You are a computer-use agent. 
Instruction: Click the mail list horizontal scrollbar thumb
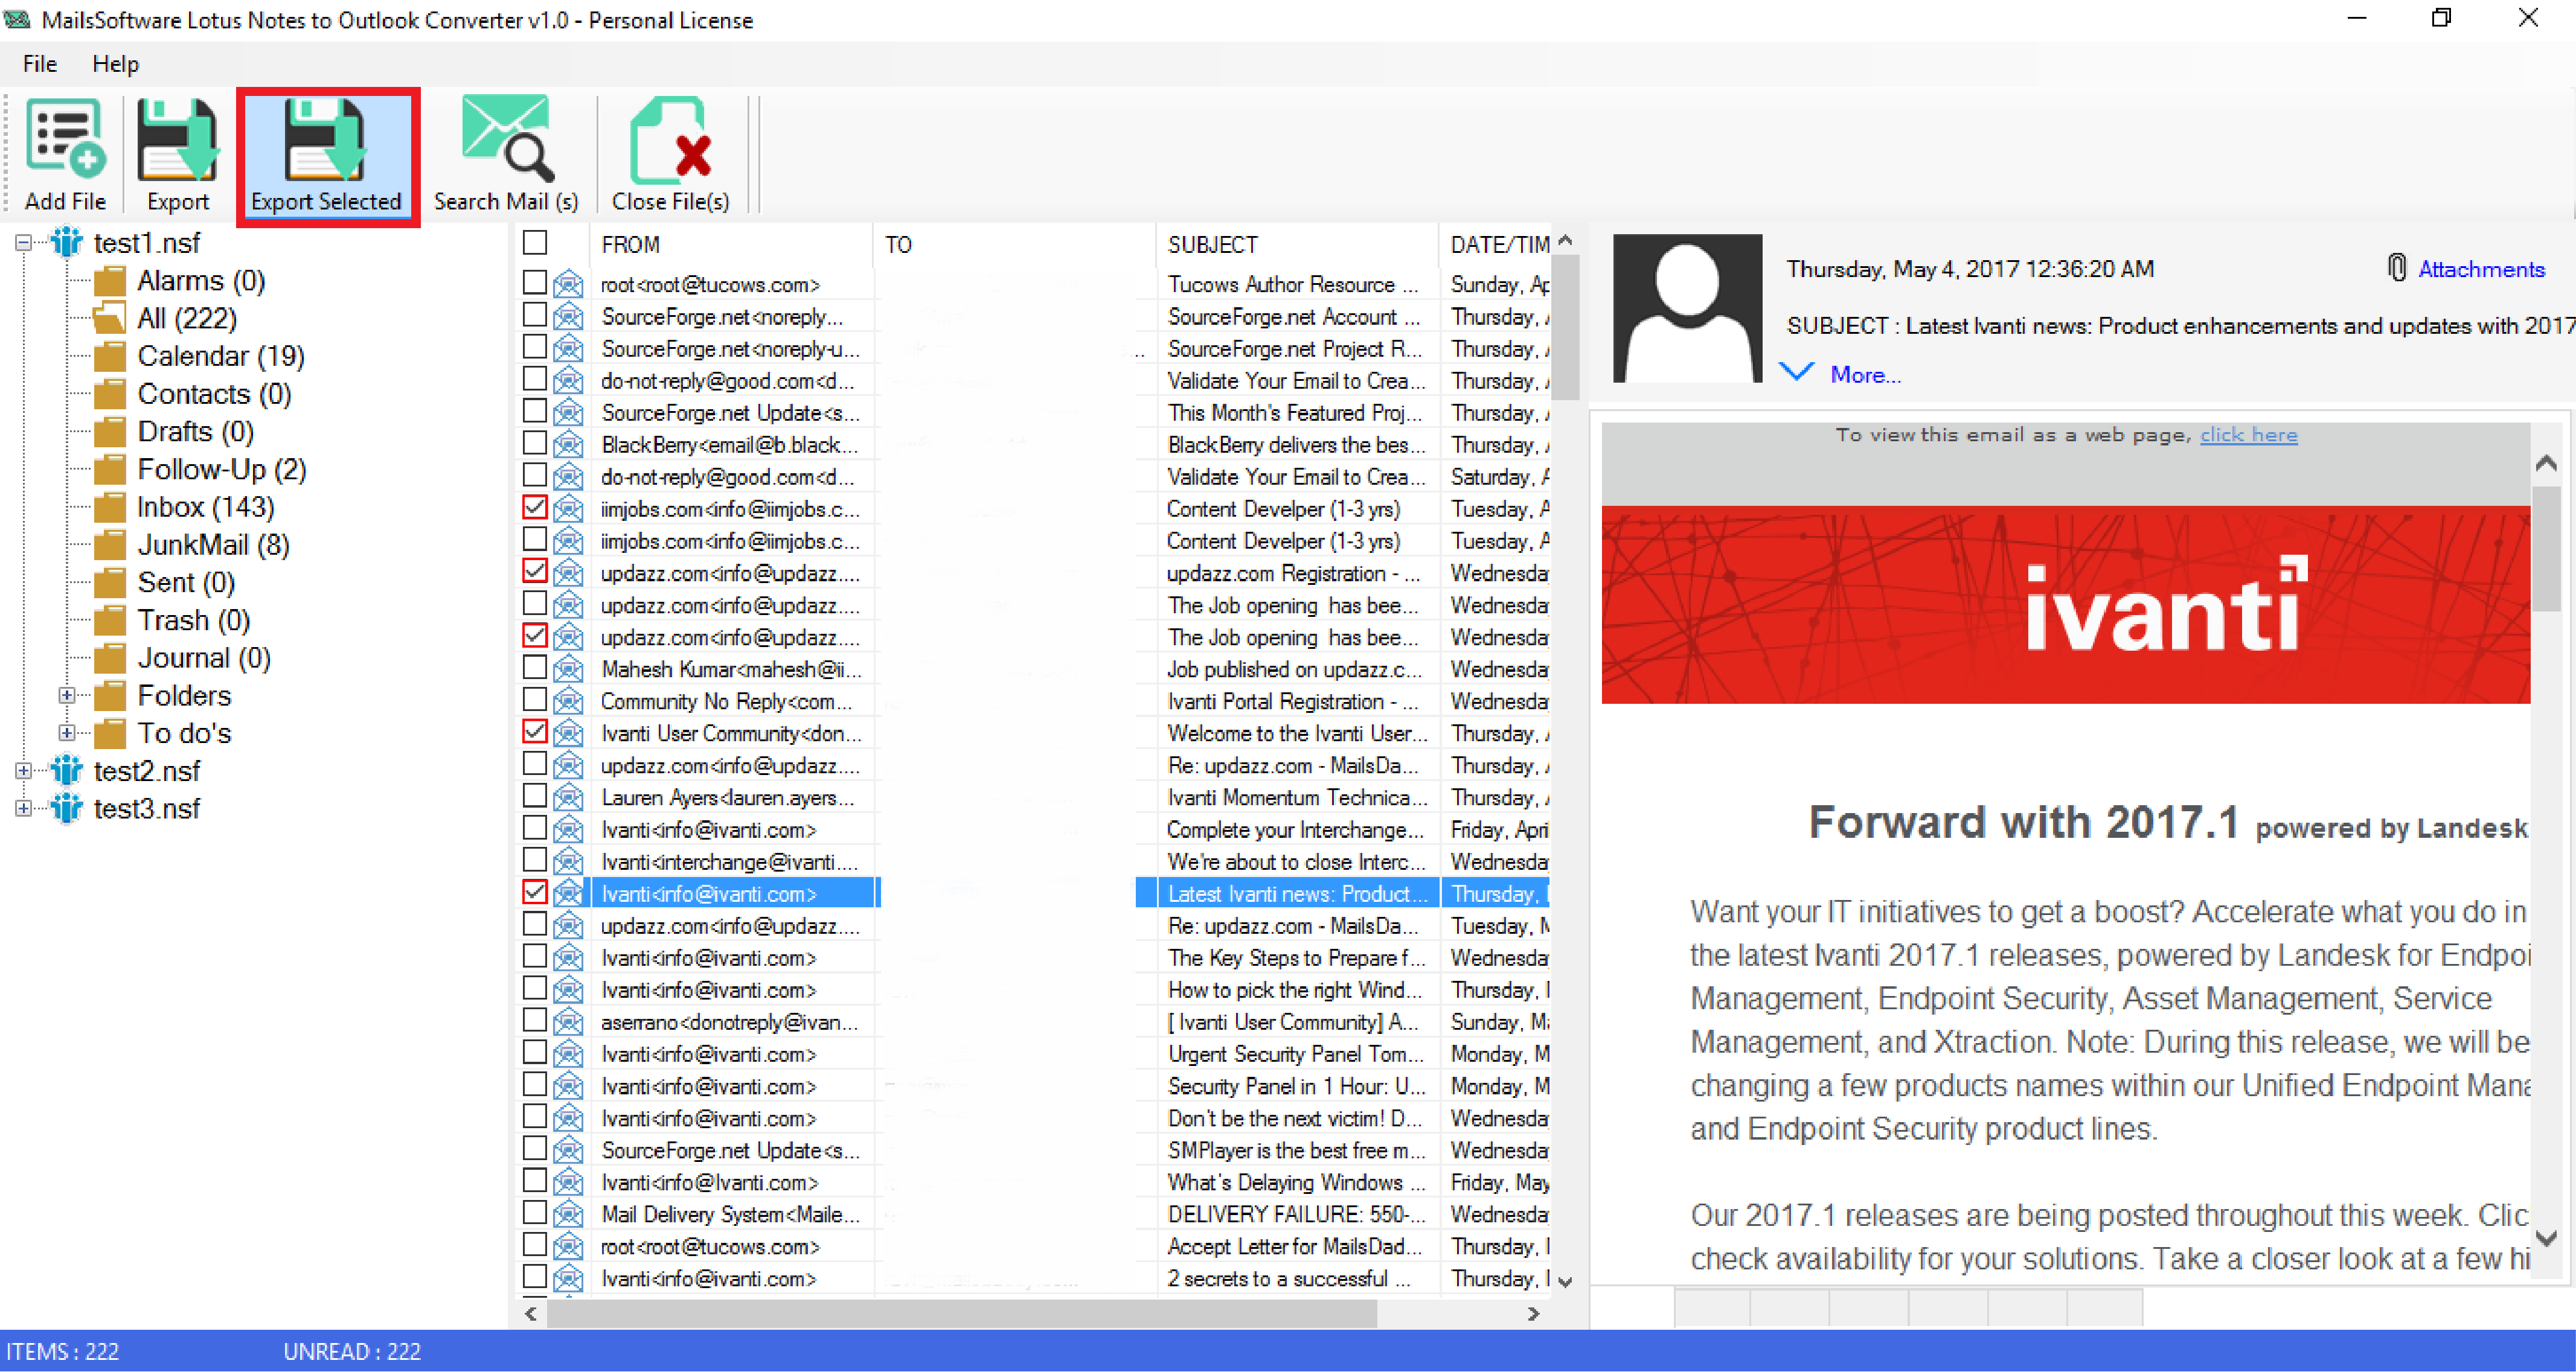(x=961, y=1313)
